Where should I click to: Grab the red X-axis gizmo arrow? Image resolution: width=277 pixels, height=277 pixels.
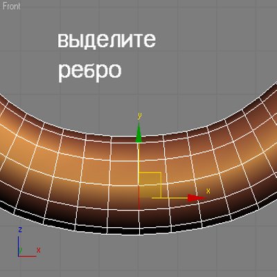coord(196,198)
